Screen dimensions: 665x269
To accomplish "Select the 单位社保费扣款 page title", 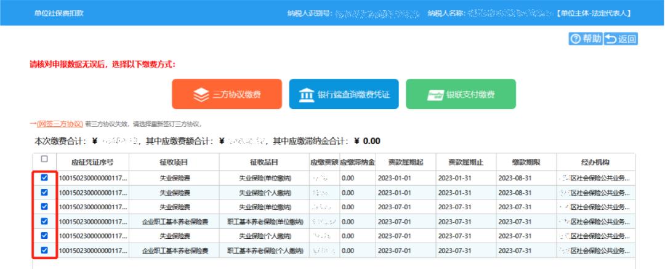I will [58, 13].
